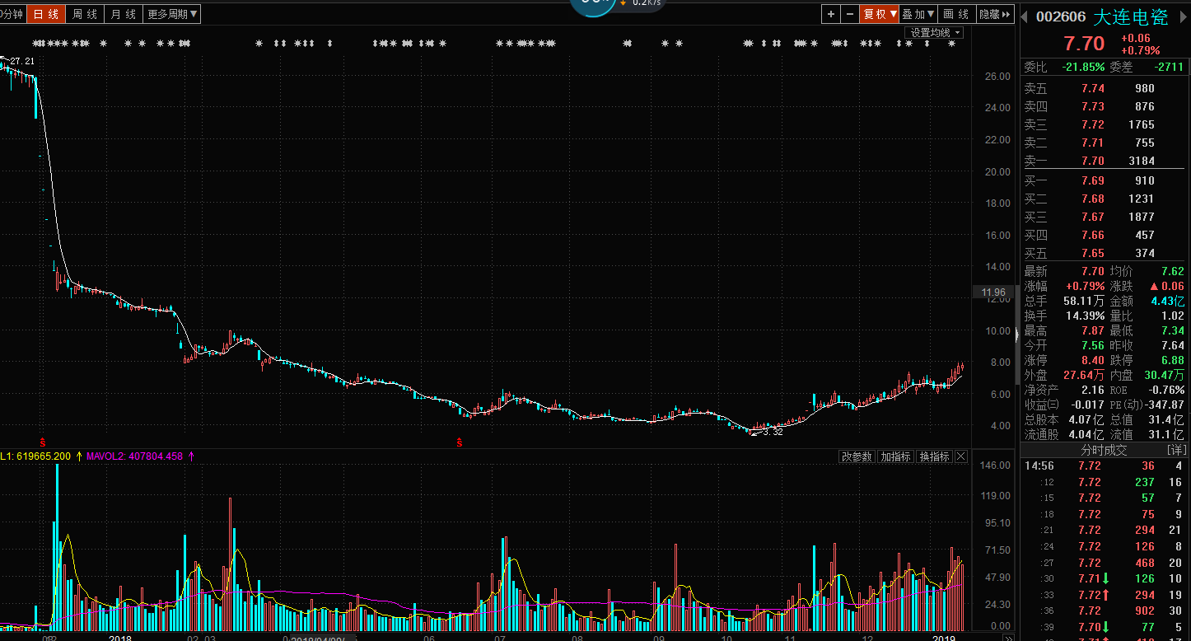The height and width of the screenshot is (641, 1191).
Task: Select the 卖一 7.70 order row
Action: (x=1105, y=161)
